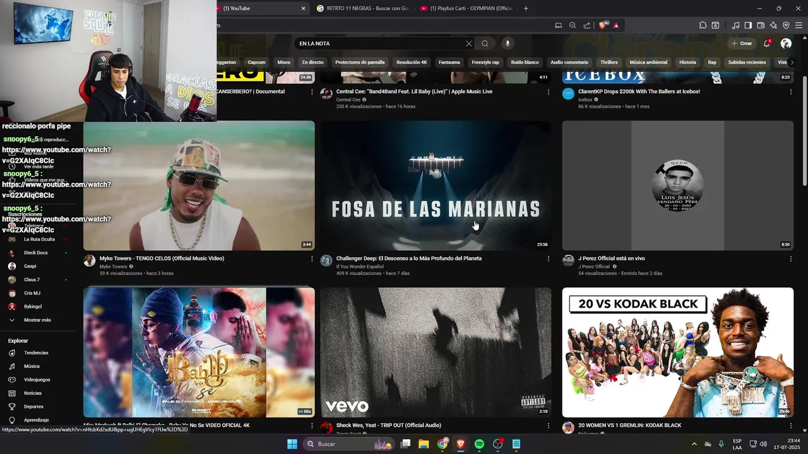The height and width of the screenshot is (454, 808).
Task: Start voice search with the microphone icon
Action: click(x=508, y=44)
